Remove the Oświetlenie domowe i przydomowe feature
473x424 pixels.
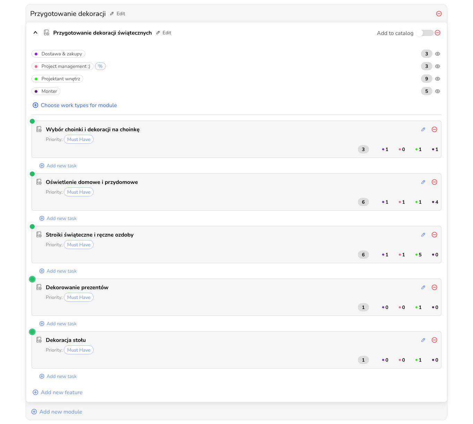point(434,182)
